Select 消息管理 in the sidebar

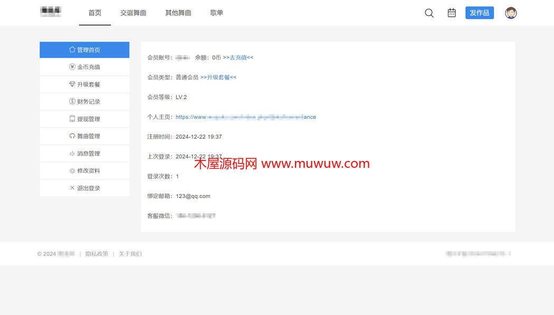(x=84, y=154)
